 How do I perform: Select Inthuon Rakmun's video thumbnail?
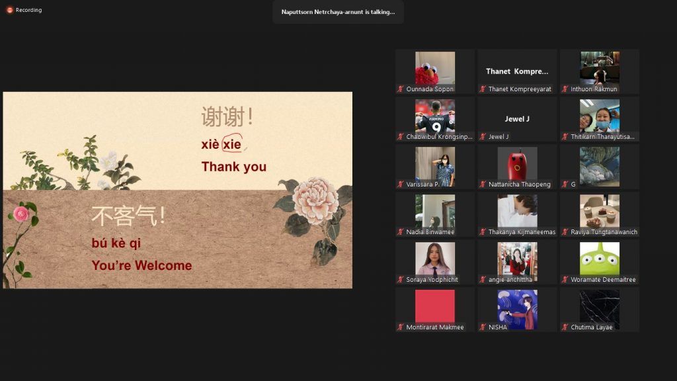[x=599, y=68]
